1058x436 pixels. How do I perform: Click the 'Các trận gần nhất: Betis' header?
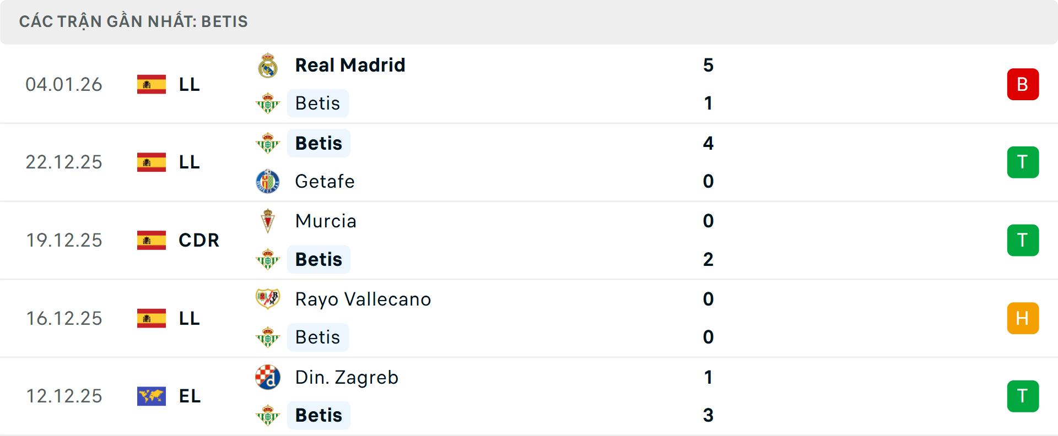[x=133, y=21]
